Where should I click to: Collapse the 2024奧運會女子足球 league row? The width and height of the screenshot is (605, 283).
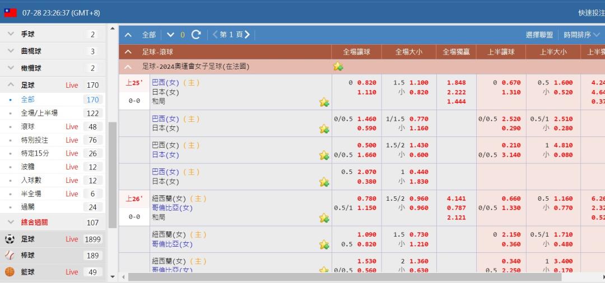(128, 67)
